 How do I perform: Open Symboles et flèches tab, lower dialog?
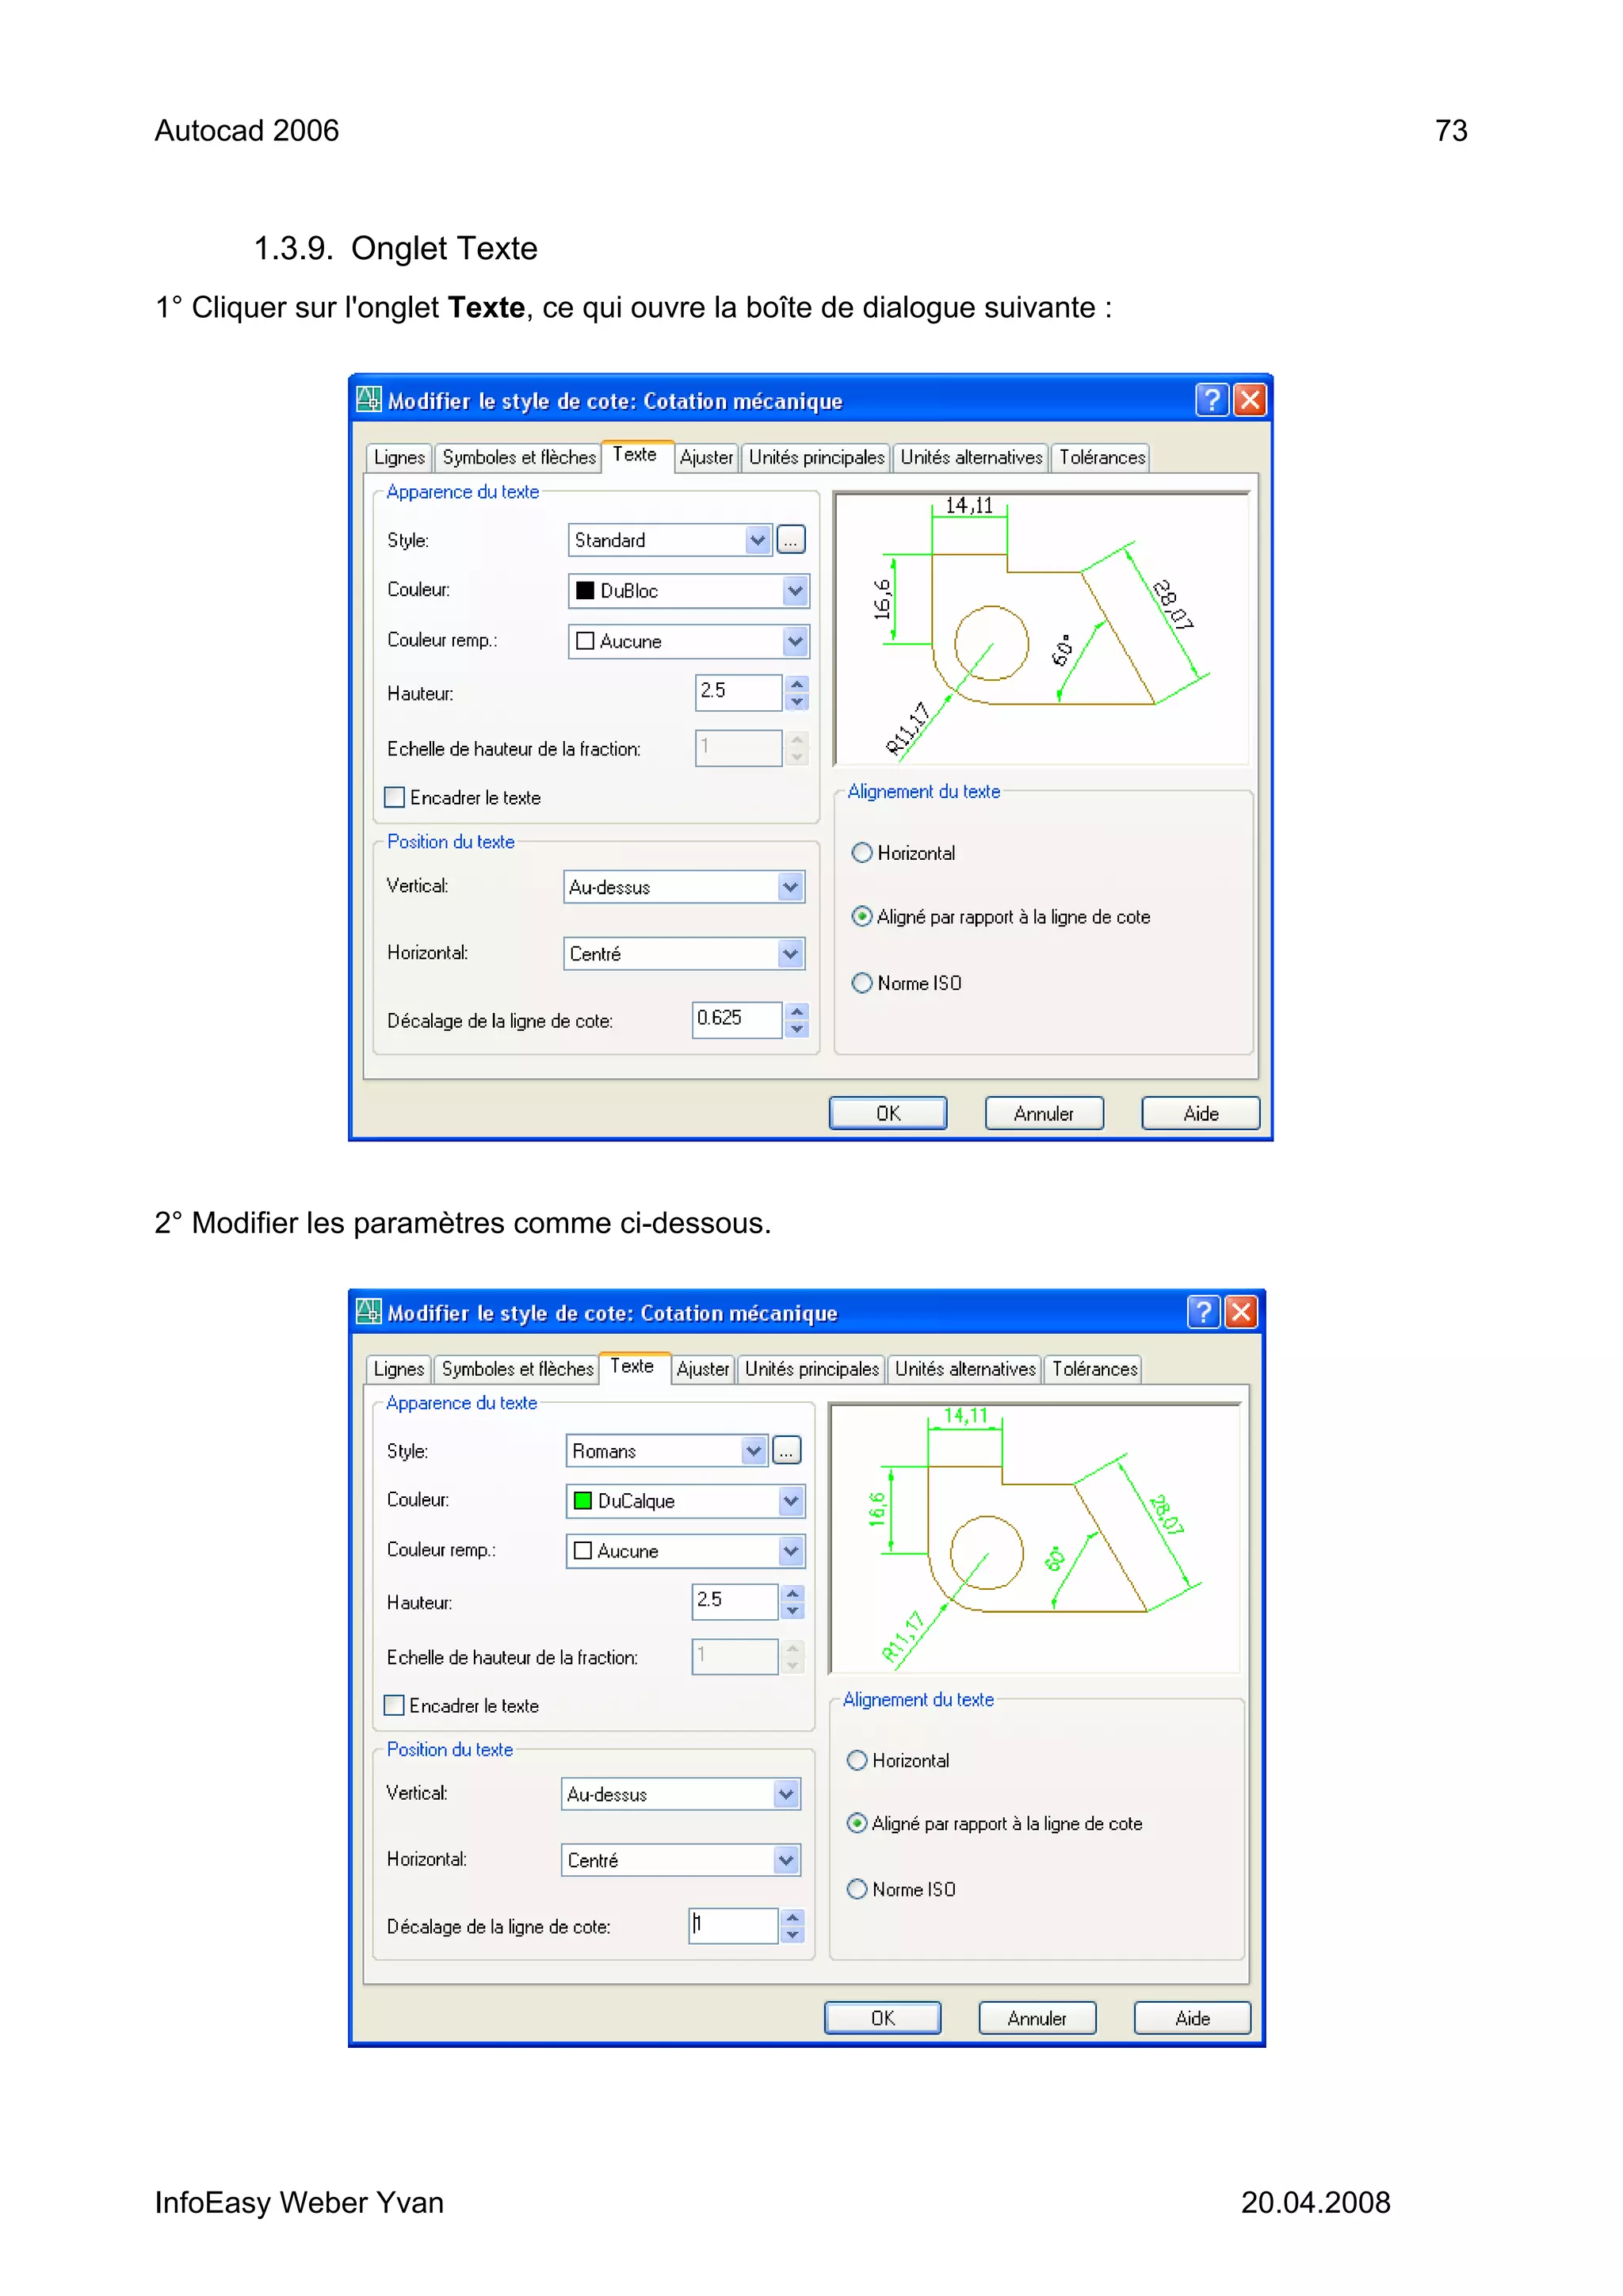click(x=517, y=1369)
